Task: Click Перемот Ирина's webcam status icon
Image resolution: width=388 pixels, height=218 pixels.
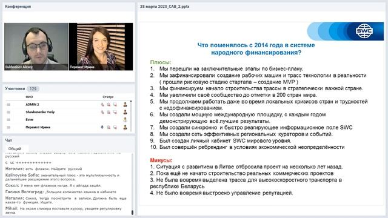Action: pyautogui.click(x=109, y=127)
